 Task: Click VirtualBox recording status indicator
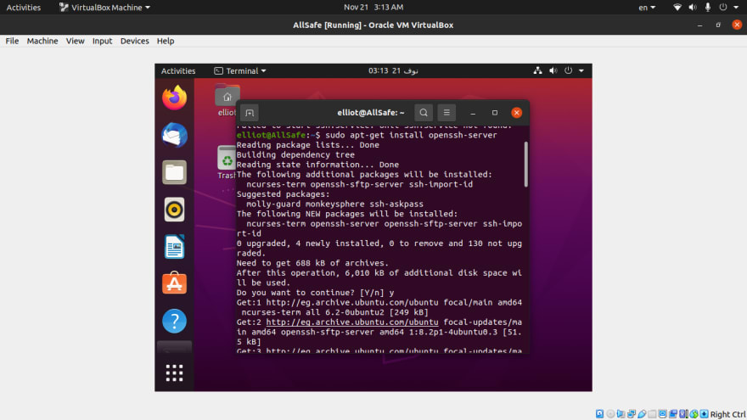tap(673, 414)
